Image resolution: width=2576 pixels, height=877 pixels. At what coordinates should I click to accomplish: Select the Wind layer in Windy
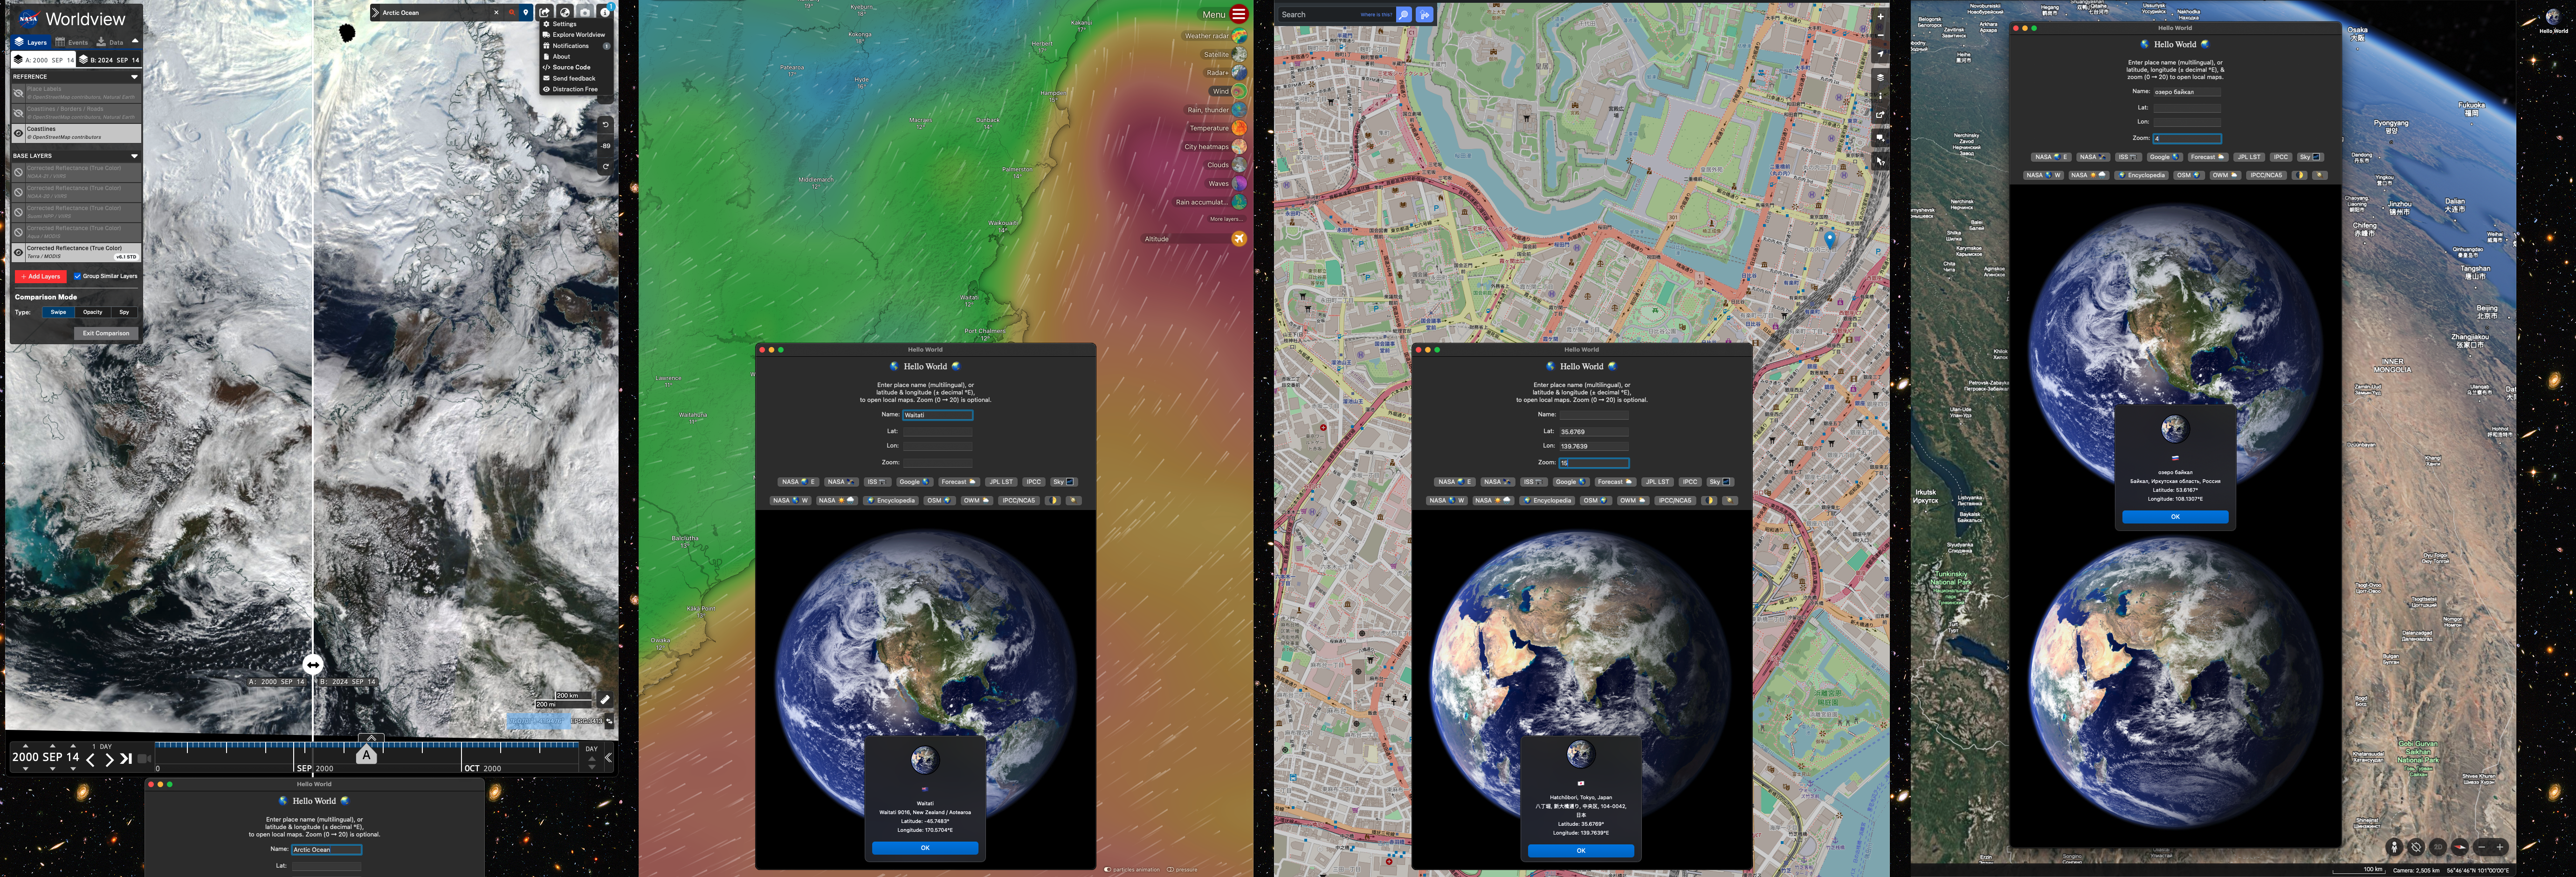(1239, 91)
